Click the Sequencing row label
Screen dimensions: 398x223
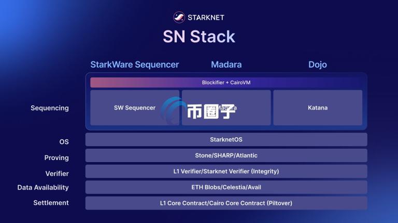pyautogui.click(x=50, y=108)
